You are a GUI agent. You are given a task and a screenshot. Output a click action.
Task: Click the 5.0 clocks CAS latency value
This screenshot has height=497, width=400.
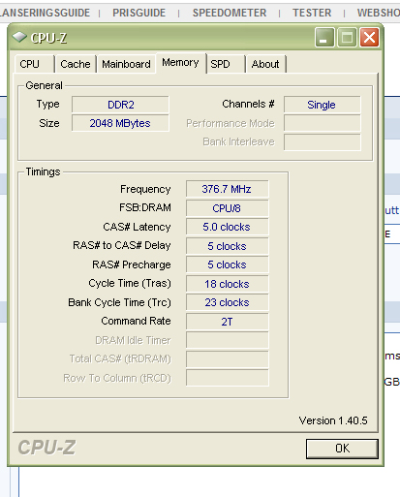click(x=227, y=227)
